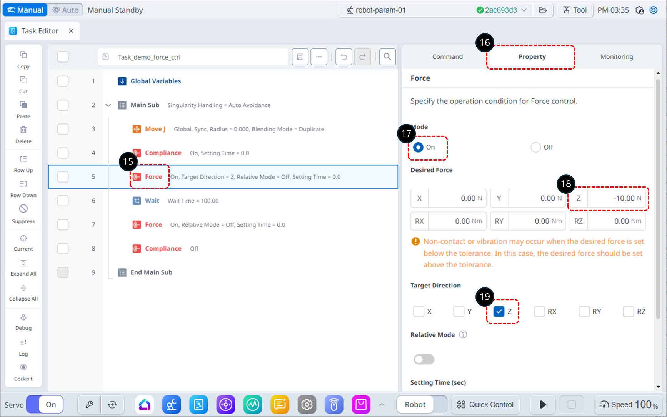This screenshot has width=667, height=417.
Task: Check the RX target direction box
Action: (x=539, y=311)
